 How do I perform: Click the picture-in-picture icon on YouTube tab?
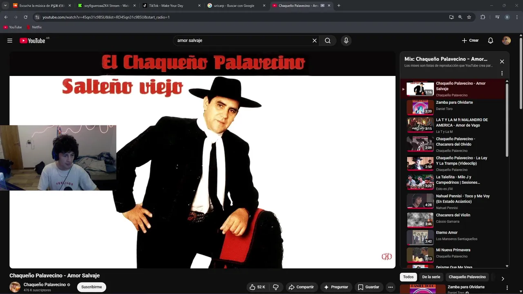click(322, 6)
